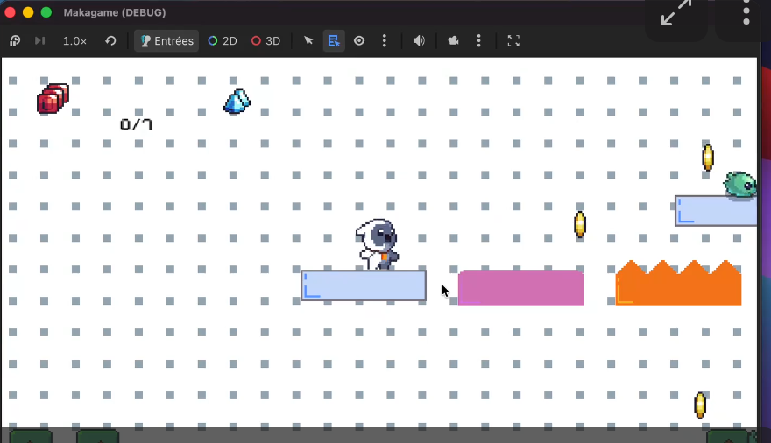
Task: Open camera options three-dot menu
Action: [479, 41]
